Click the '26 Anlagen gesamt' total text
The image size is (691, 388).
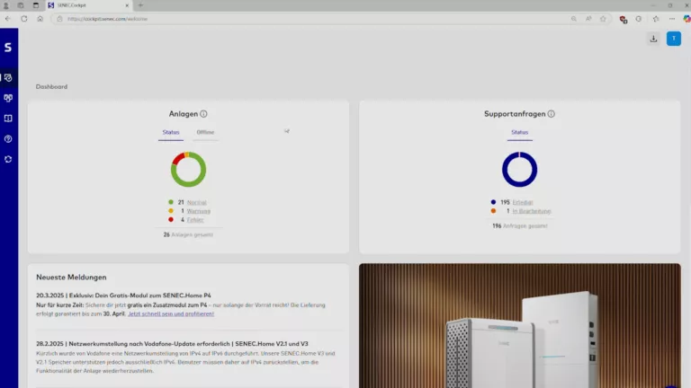[x=188, y=235]
